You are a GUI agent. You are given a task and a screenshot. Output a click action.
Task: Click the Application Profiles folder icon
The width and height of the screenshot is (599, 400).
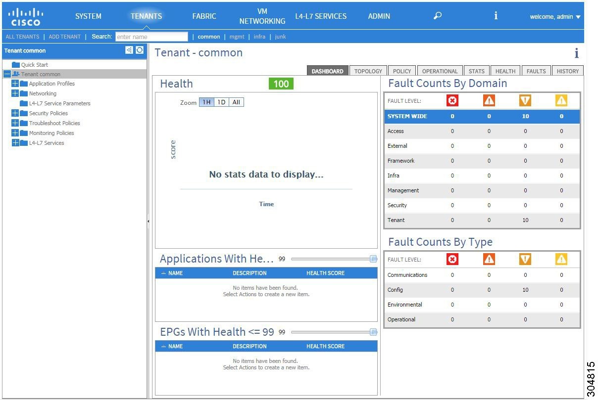coord(24,84)
